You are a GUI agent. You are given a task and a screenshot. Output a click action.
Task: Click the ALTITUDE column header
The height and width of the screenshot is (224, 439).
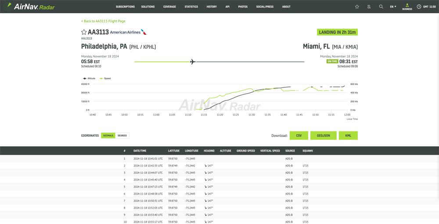pyautogui.click(x=225, y=151)
